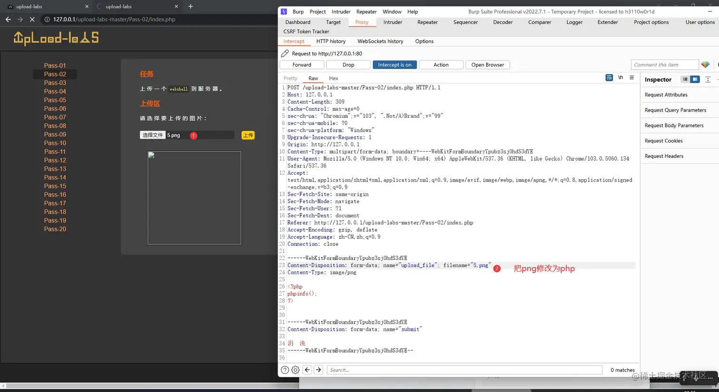Screen dimensions: 719x392
Task: Switch to the WebSockets history sub-tab
Action: (380, 41)
